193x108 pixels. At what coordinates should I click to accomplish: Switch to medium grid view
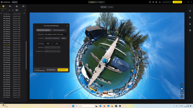tap(13, 10)
